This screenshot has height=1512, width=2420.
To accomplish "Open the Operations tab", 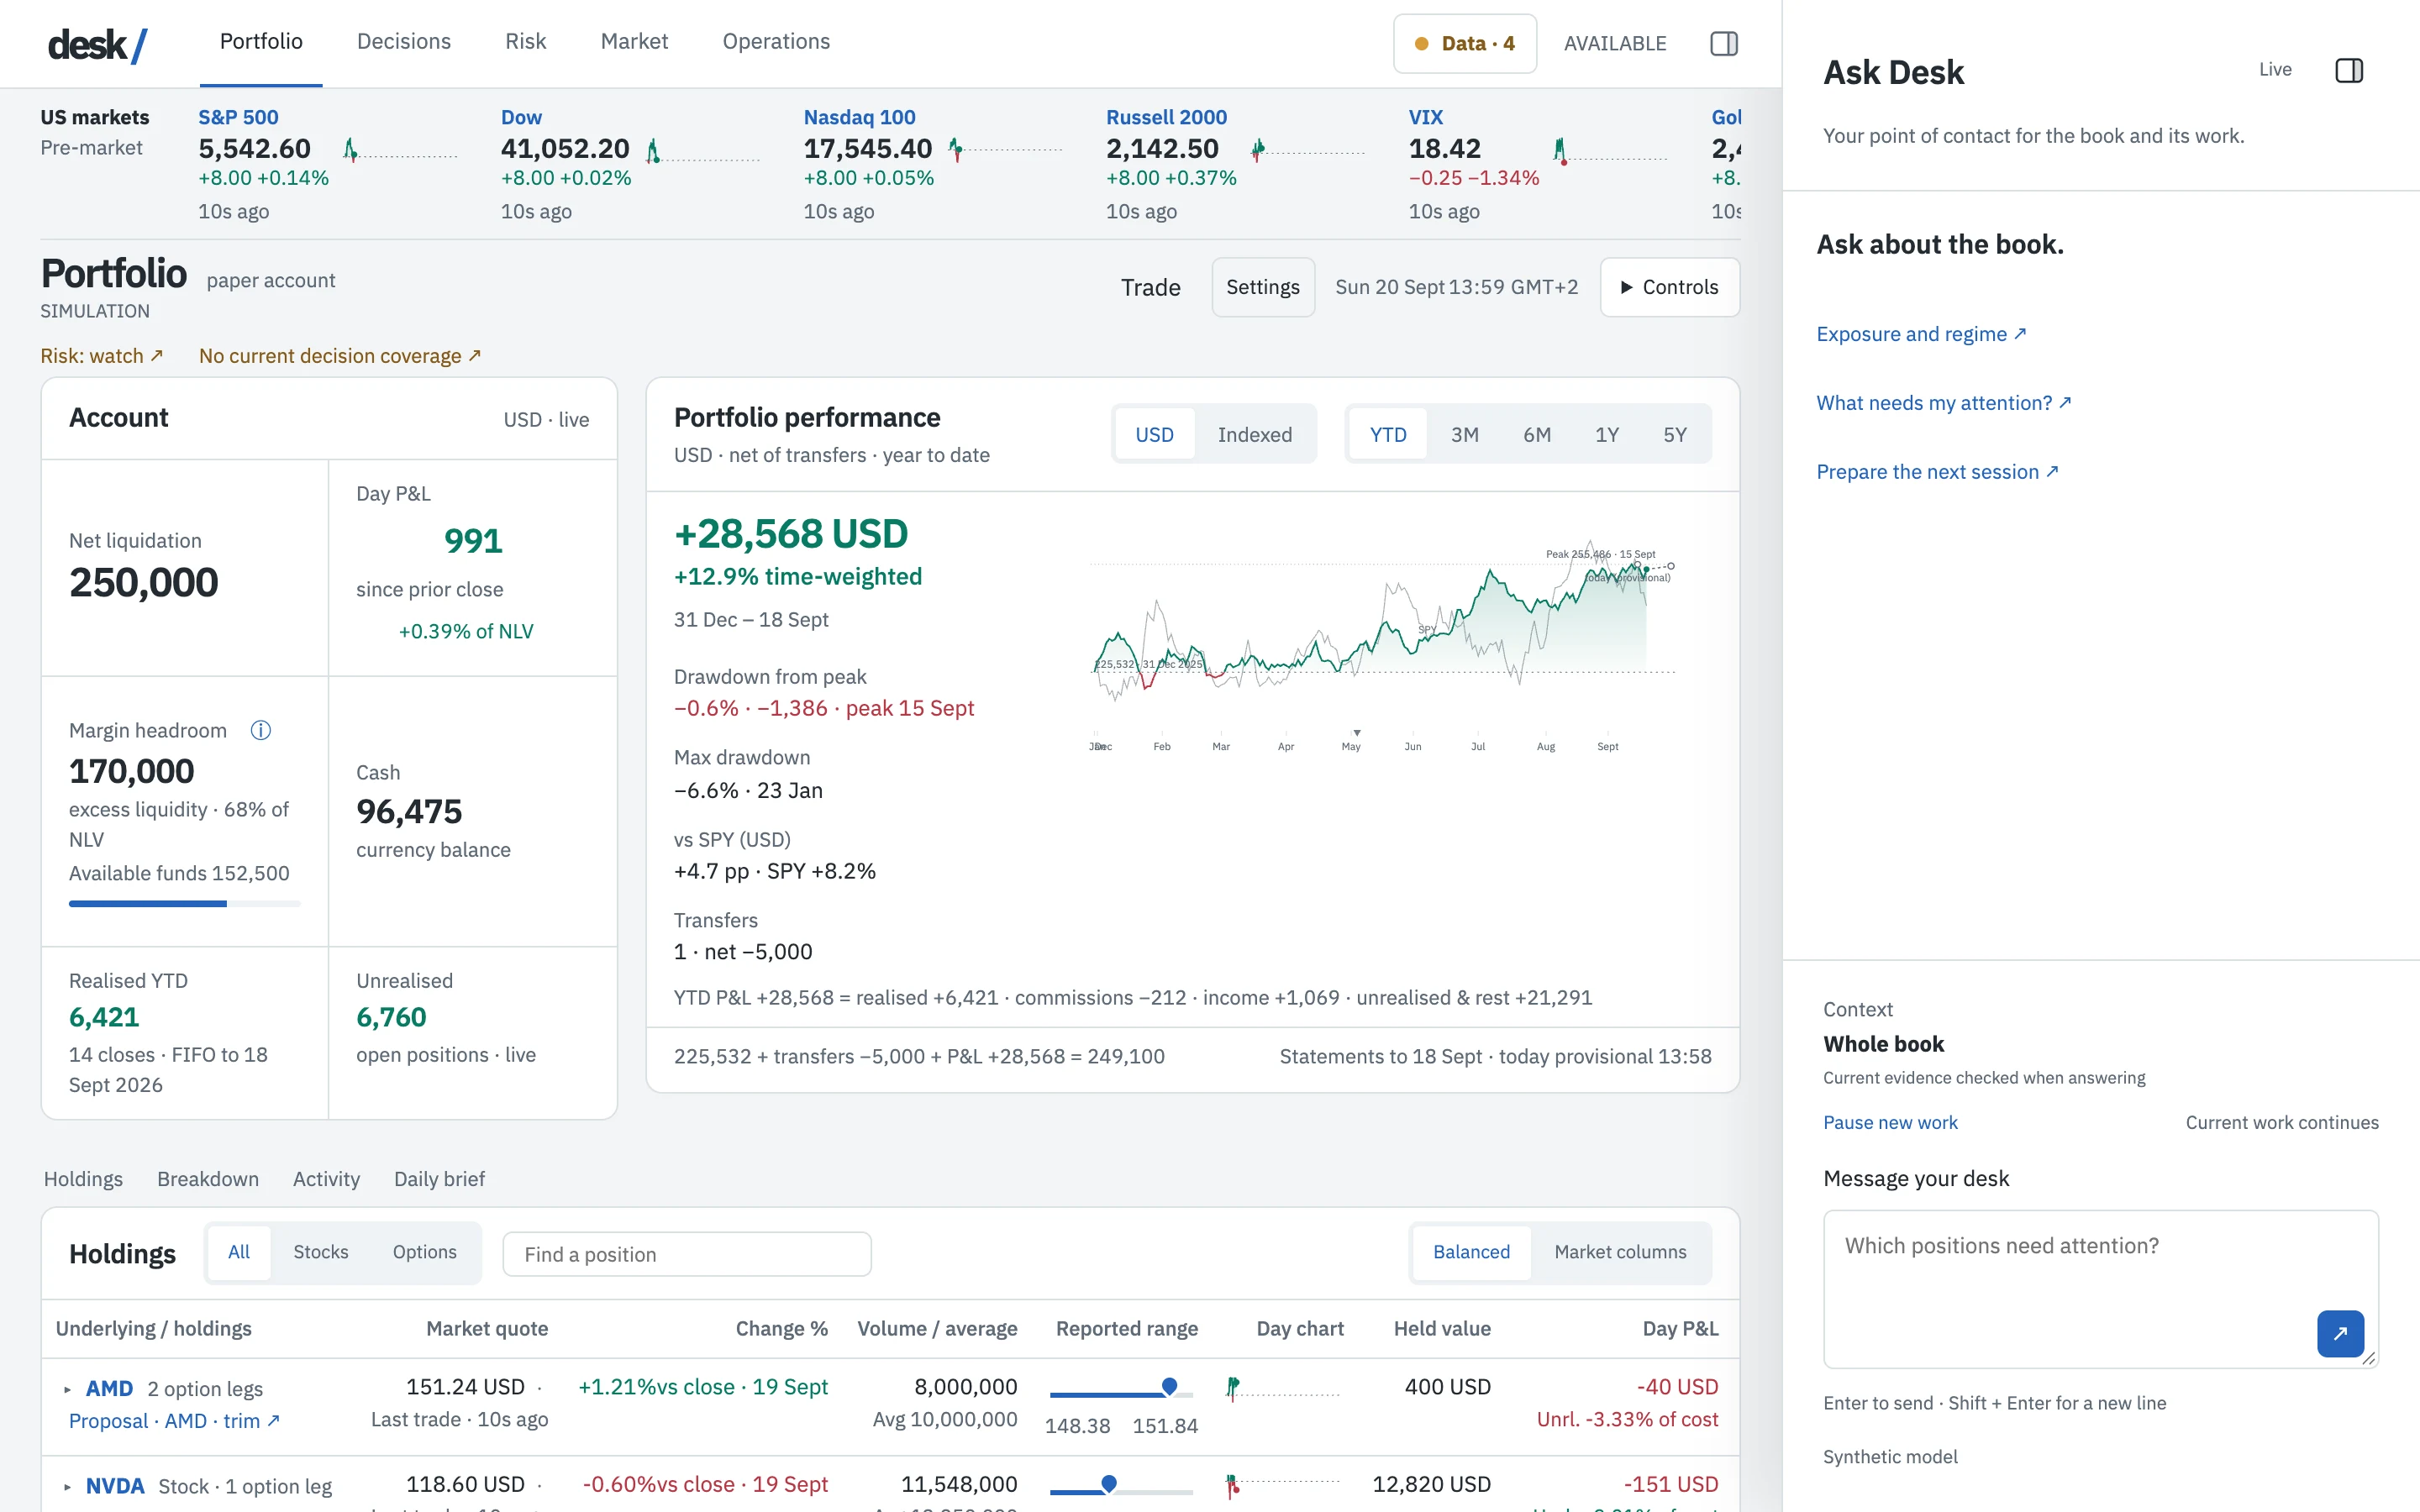I will (x=776, y=41).
